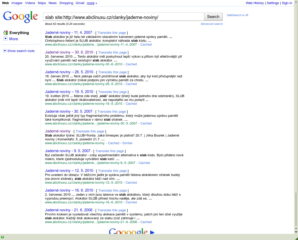Image resolution: width=298 pixels, height=240 pixels.
Task: Open result Jaderné noviny – 12. 5. 2010
Action: 69,171
